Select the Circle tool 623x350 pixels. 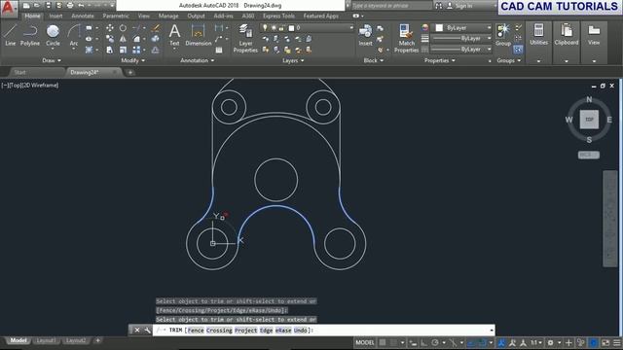pos(53,35)
